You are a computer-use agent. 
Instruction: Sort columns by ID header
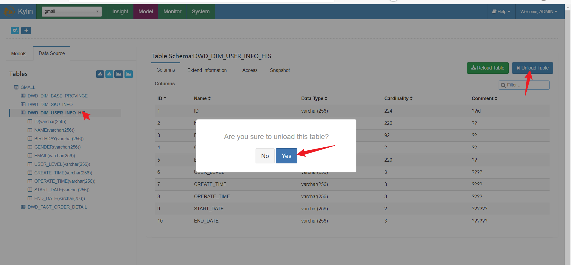coord(162,98)
